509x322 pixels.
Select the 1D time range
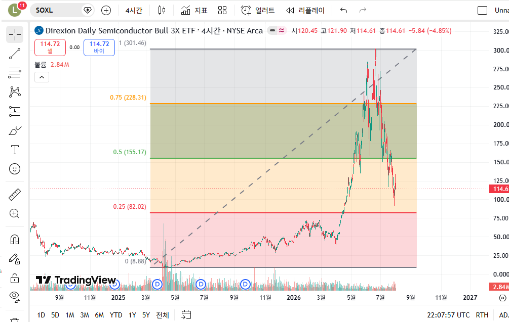click(41, 315)
